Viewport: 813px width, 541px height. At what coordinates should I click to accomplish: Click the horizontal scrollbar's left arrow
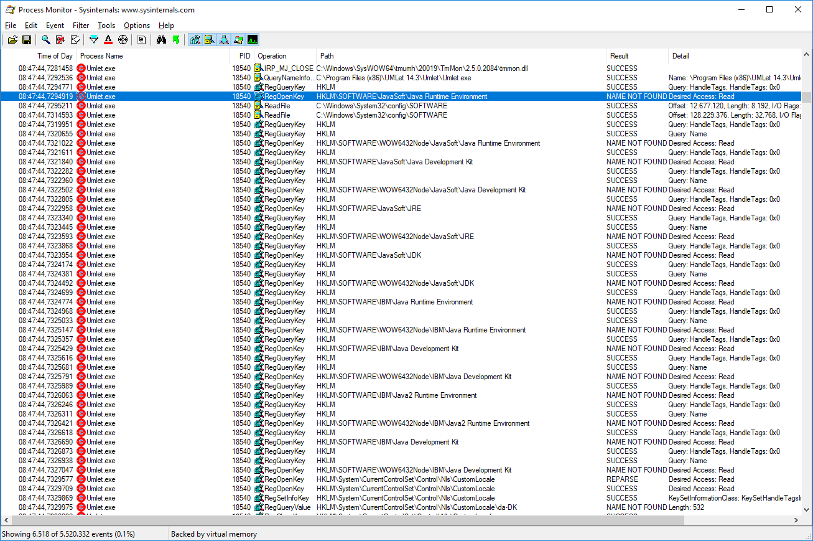tap(6, 520)
